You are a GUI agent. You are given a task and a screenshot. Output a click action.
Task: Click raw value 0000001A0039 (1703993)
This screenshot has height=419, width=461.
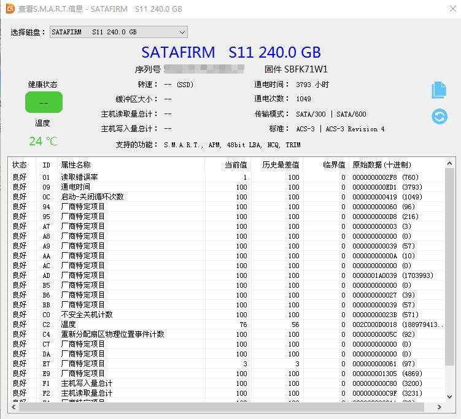[x=393, y=275]
